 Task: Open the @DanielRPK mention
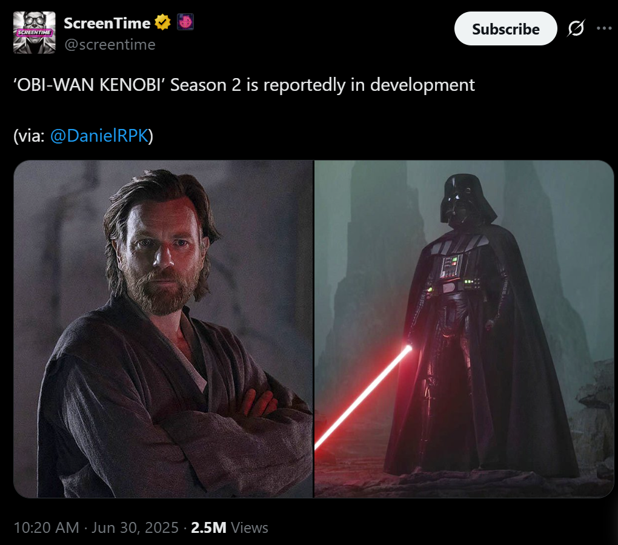[x=99, y=136]
